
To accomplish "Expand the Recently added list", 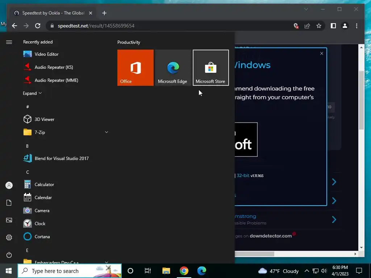I will tap(32, 93).
